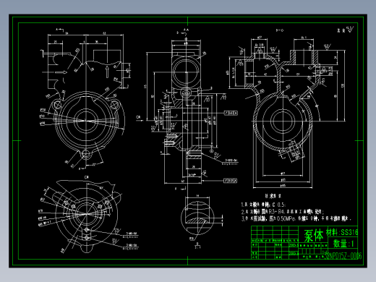This screenshot has width=376, height=282.
Task: Select technical note line containing C 0.5
Action: [263, 205]
